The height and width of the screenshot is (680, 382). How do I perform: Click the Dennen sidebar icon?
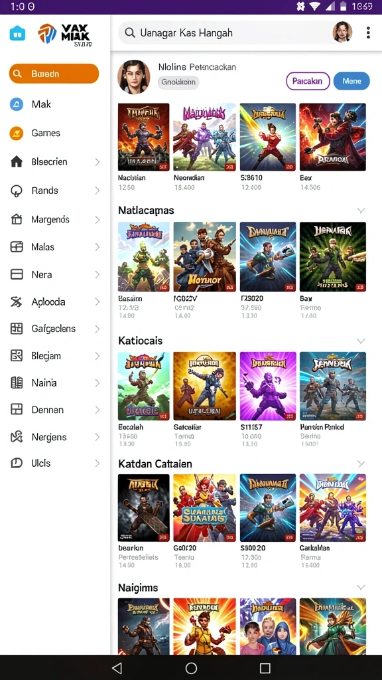[17, 409]
